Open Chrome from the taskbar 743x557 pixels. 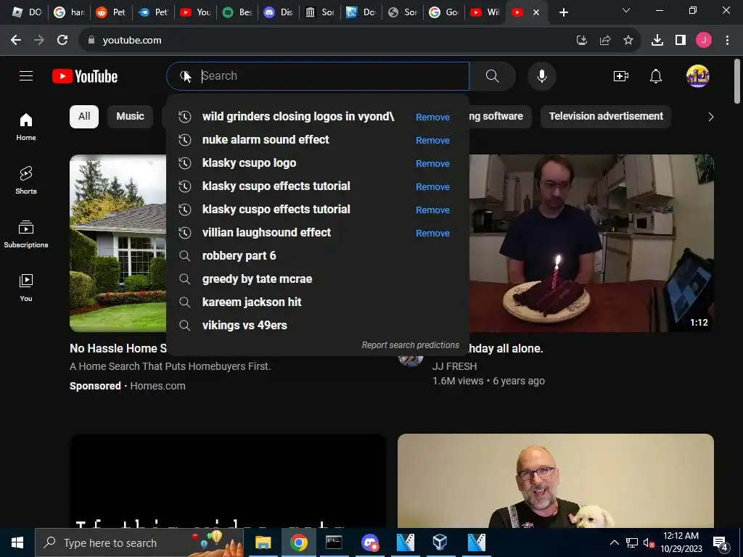point(298,542)
